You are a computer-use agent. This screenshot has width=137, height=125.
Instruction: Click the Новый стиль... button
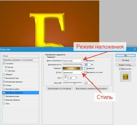[125, 65]
